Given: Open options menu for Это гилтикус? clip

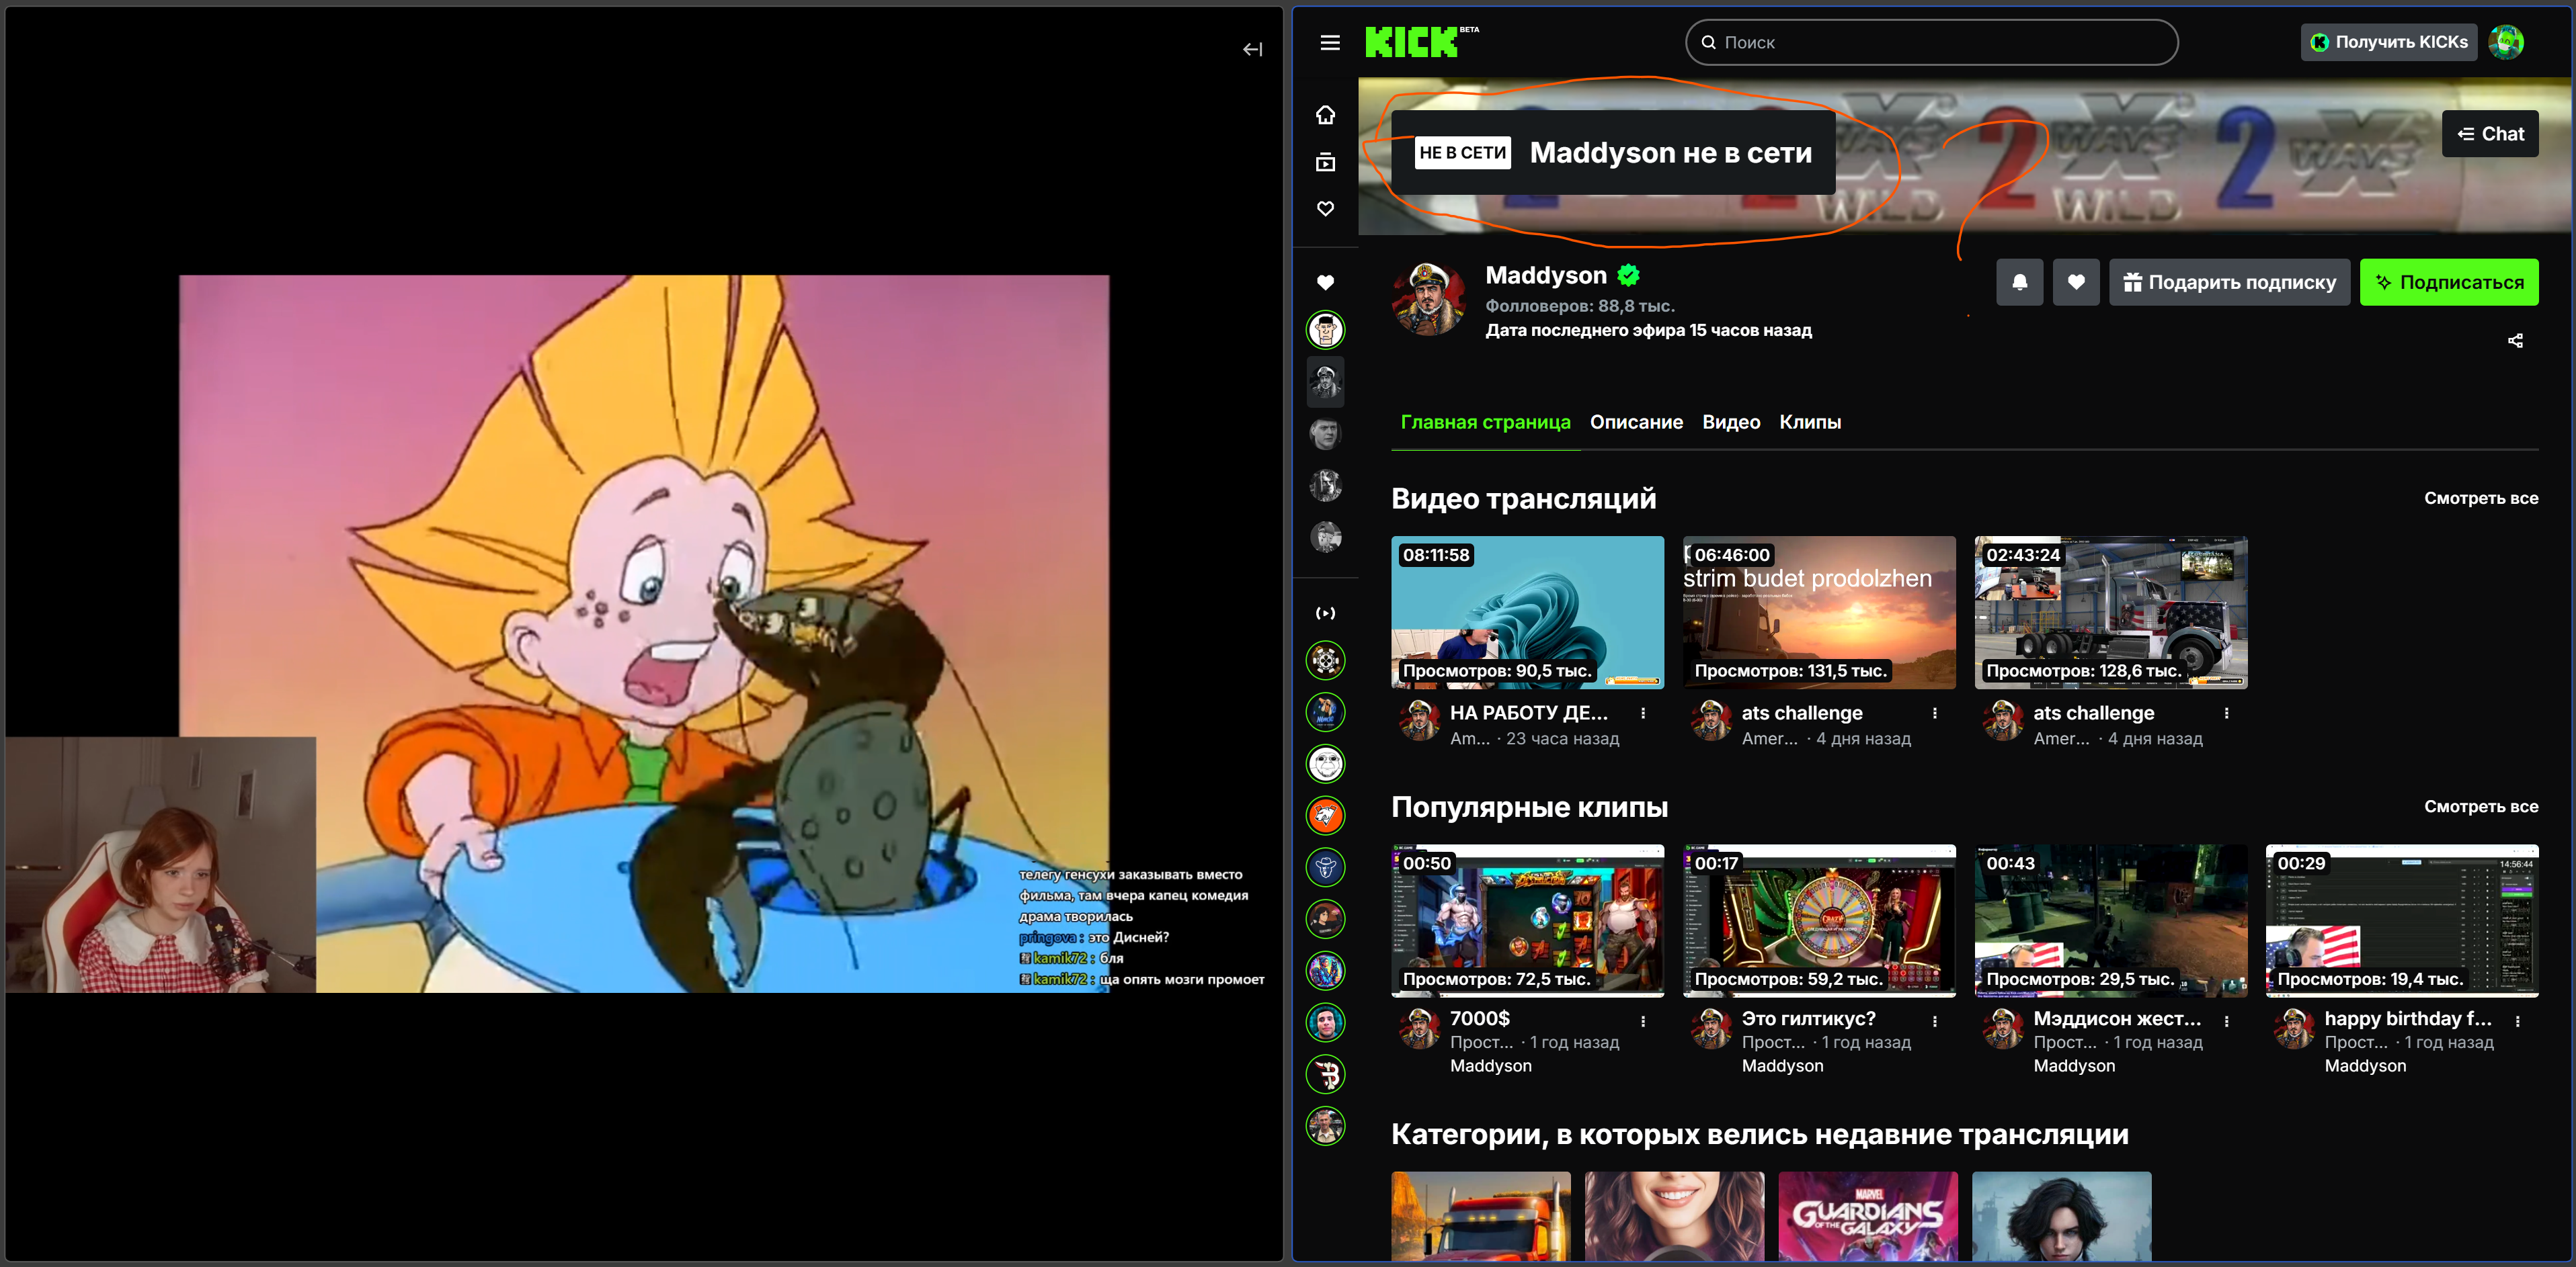Looking at the screenshot, I should (1934, 1021).
